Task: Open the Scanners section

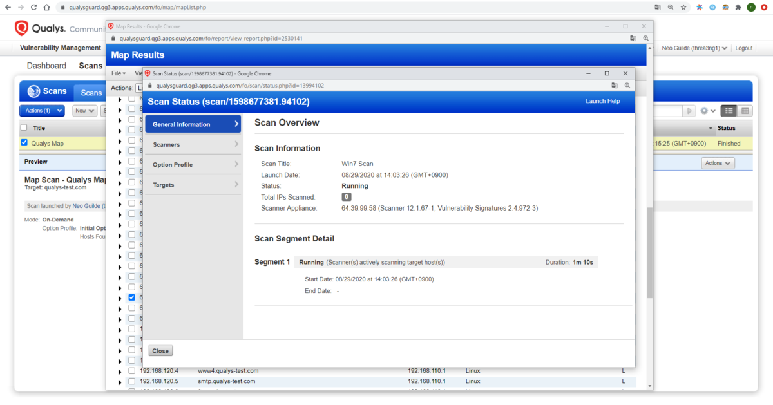Action: pos(193,144)
